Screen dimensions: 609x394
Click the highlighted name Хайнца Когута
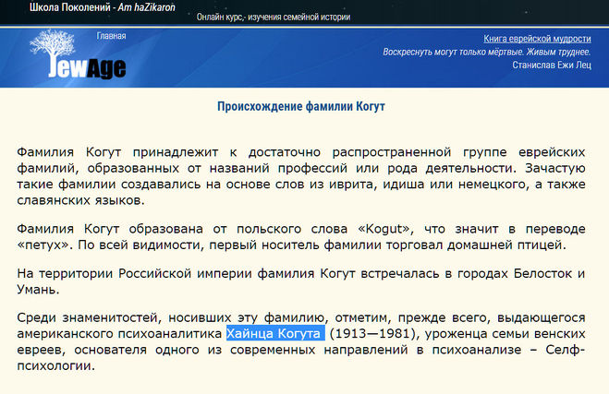click(x=274, y=333)
